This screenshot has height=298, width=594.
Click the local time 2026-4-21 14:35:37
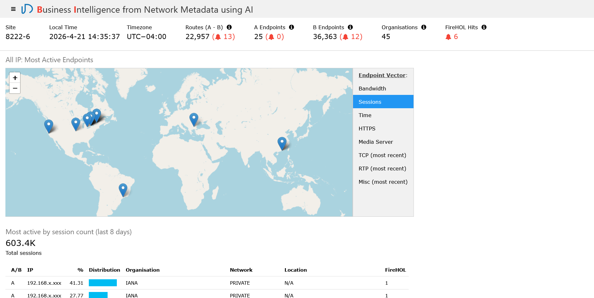(85, 37)
